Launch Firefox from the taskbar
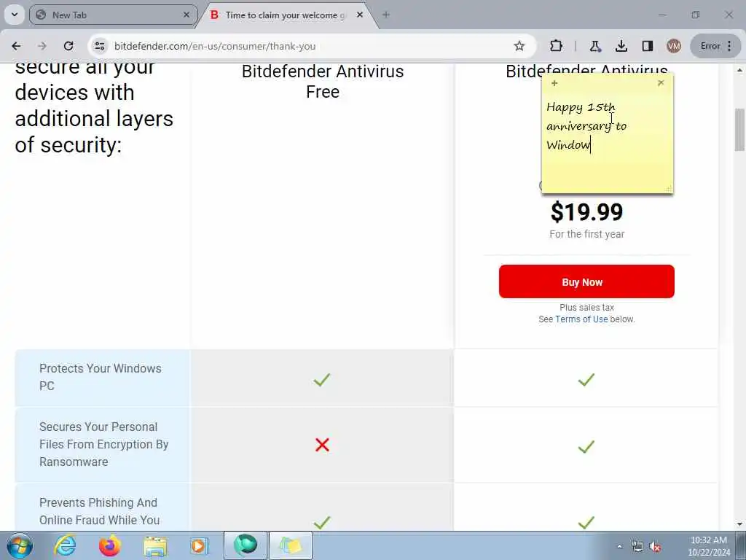746x560 pixels. tap(109, 545)
